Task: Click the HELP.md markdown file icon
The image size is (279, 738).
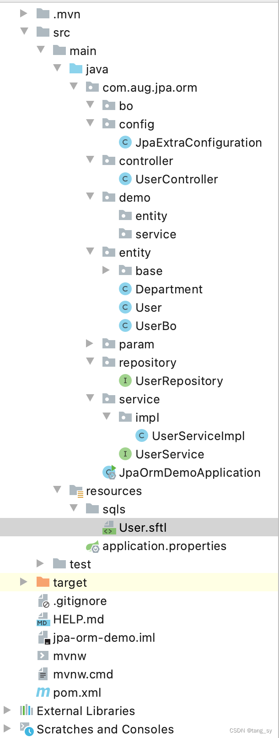Action: (x=43, y=619)
